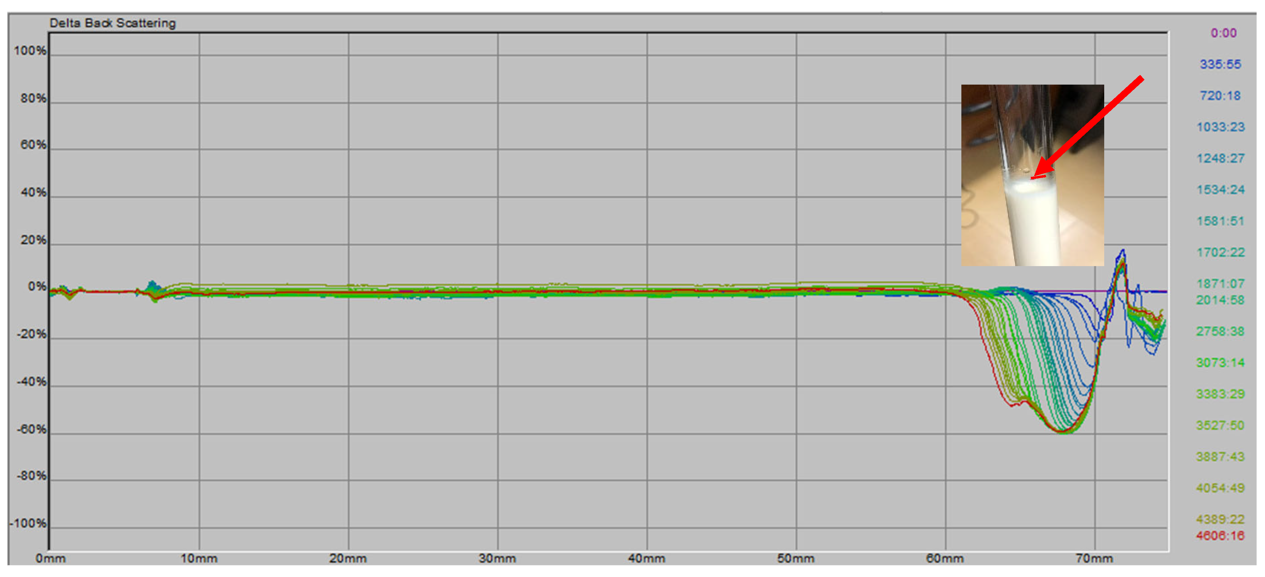Select the 335:55 scan time label
The width and height of the screenshot is (1265, 577).
1220,65
